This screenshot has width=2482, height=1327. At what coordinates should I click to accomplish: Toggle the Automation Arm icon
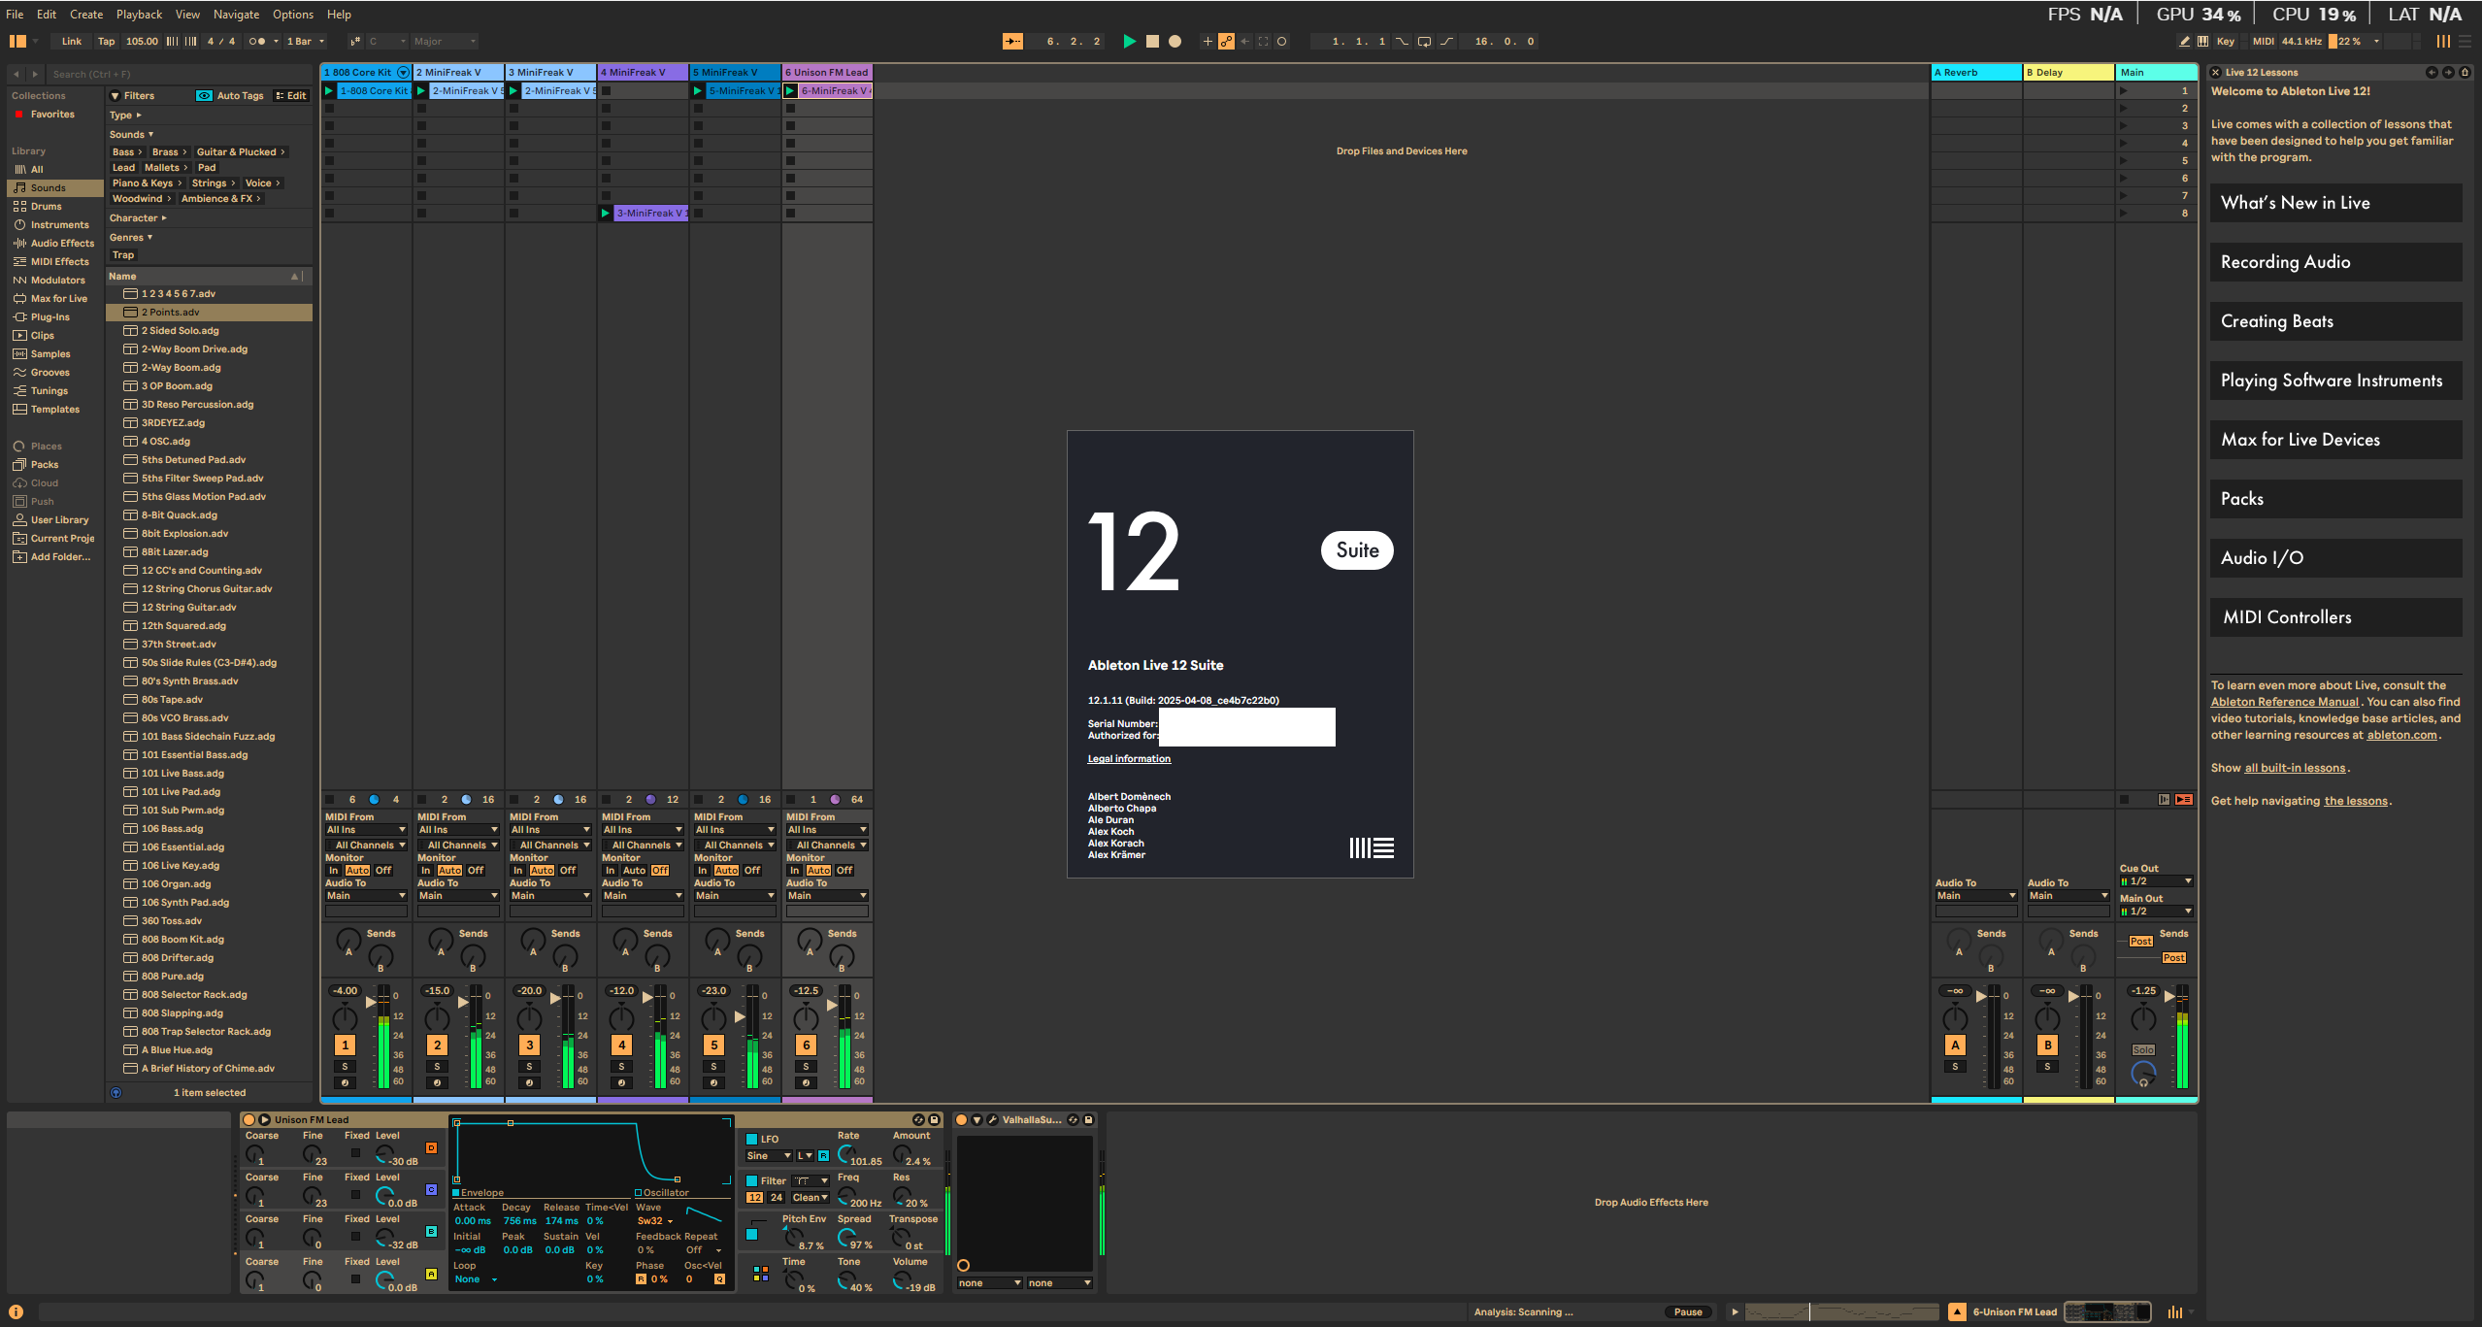(x=1226, y=42)
